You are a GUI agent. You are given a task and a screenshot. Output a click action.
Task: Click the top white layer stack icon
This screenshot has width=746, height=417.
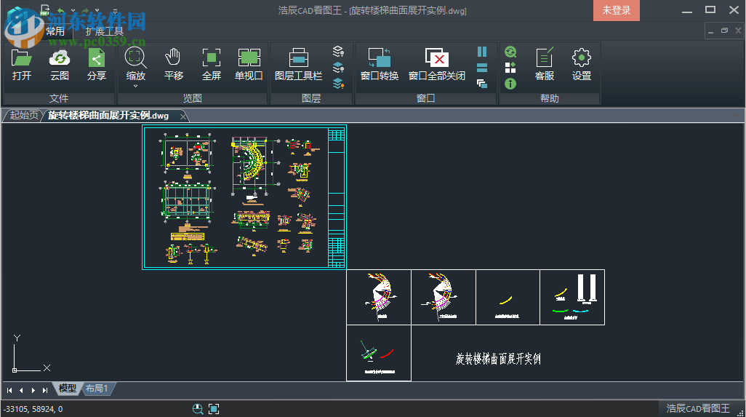[x=338, y=51]
